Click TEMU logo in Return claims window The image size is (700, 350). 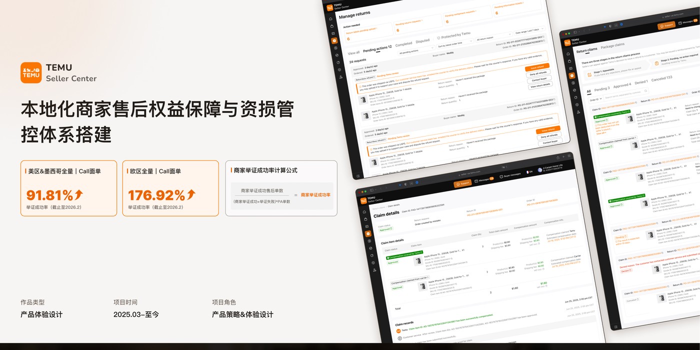click(x=567, y=43)
